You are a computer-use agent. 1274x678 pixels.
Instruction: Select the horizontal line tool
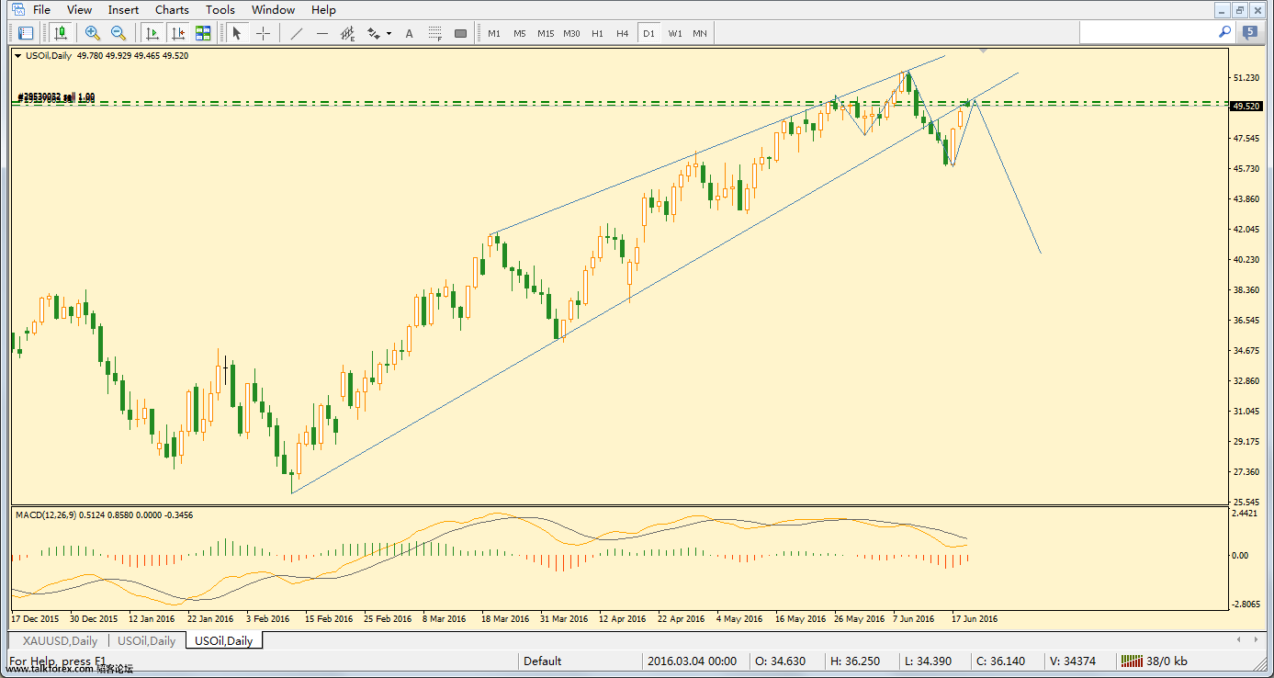click(321, 33)
